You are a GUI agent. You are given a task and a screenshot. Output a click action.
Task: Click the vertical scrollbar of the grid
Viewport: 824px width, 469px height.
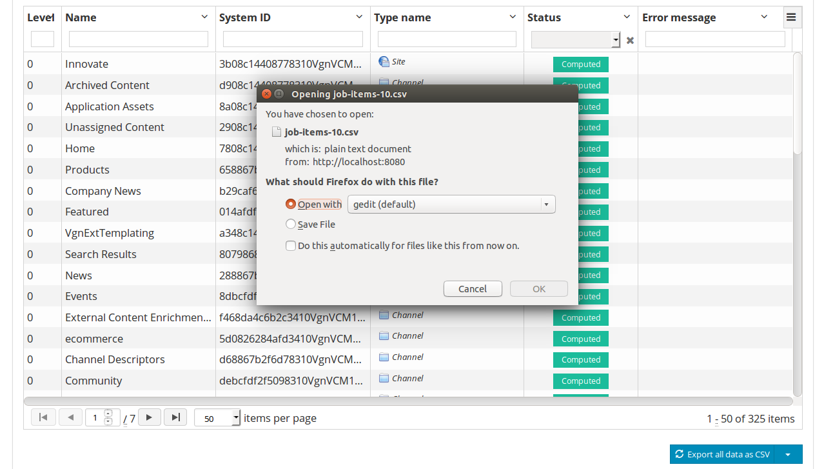pos(798,103)
